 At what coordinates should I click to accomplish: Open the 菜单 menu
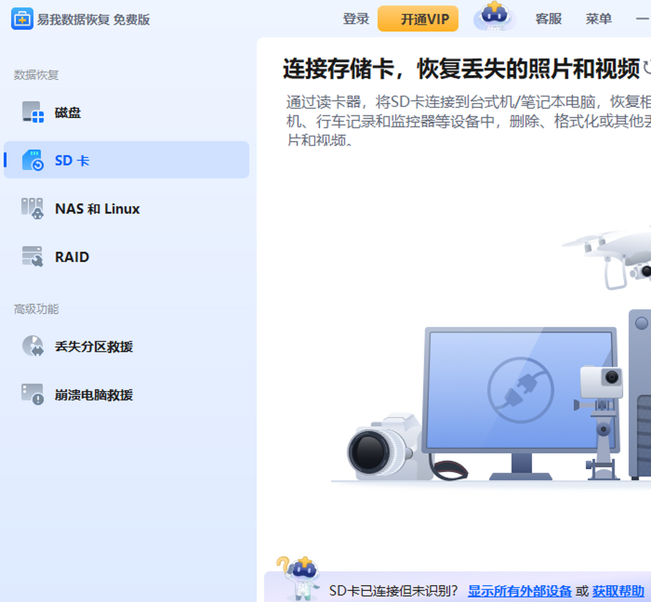pyautogui.click(x=598, y=18)
